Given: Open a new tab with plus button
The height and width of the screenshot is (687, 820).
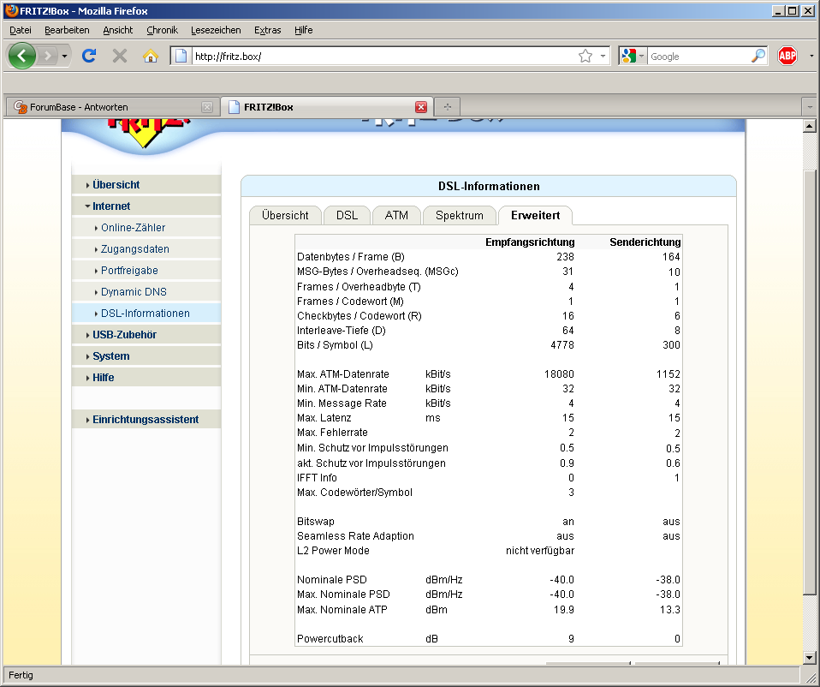Looking at the screenshot, I should point(447,107).
